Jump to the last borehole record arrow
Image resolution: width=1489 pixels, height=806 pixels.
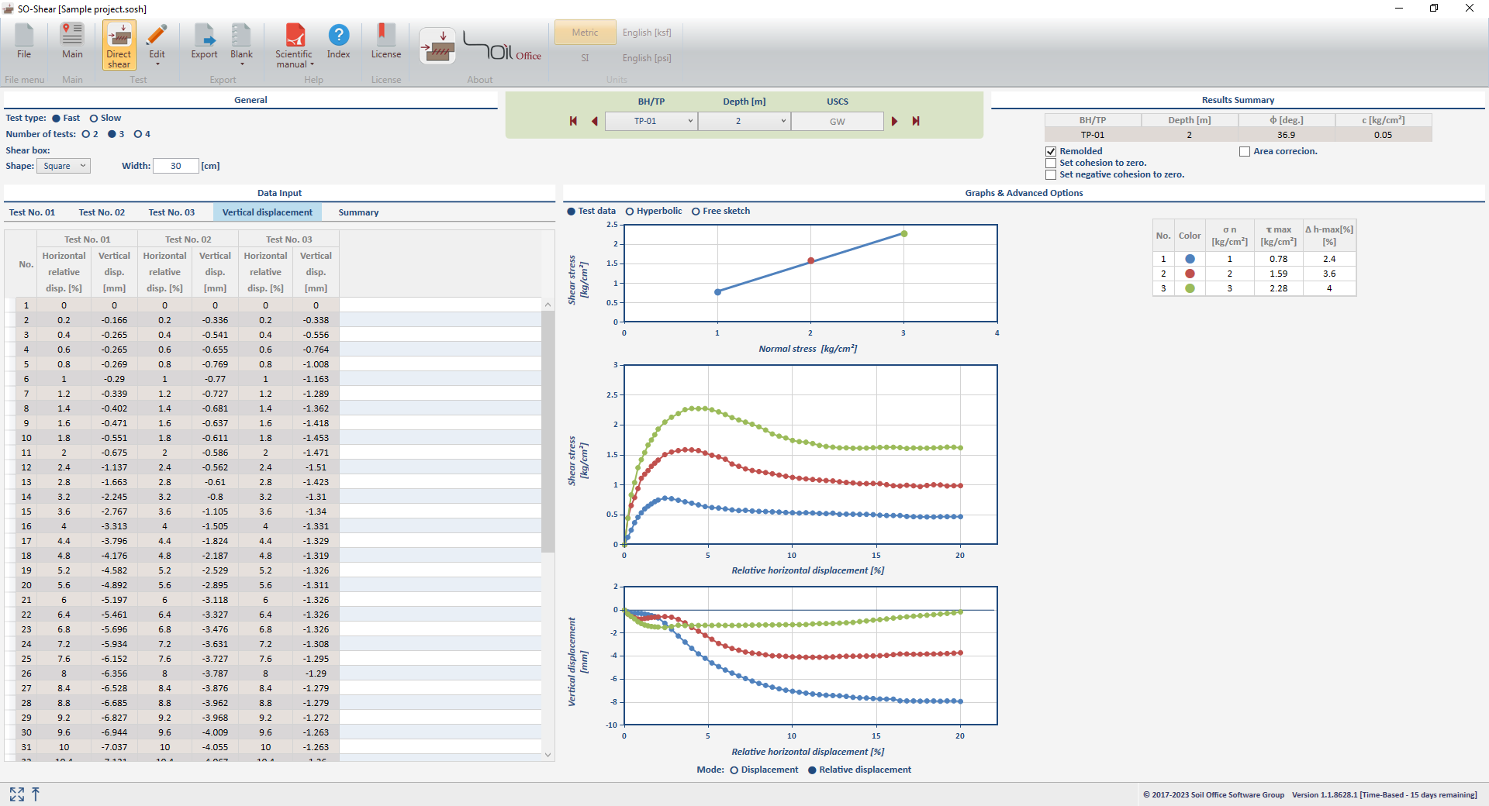point(916,121)
